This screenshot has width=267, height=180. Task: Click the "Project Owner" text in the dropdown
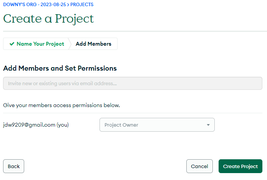tap(121, 125)
